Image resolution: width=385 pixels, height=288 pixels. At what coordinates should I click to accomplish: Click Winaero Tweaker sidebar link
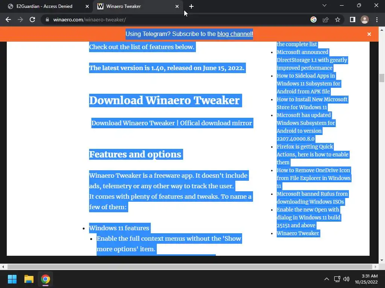pyautogui.click(x=298, y=233)
